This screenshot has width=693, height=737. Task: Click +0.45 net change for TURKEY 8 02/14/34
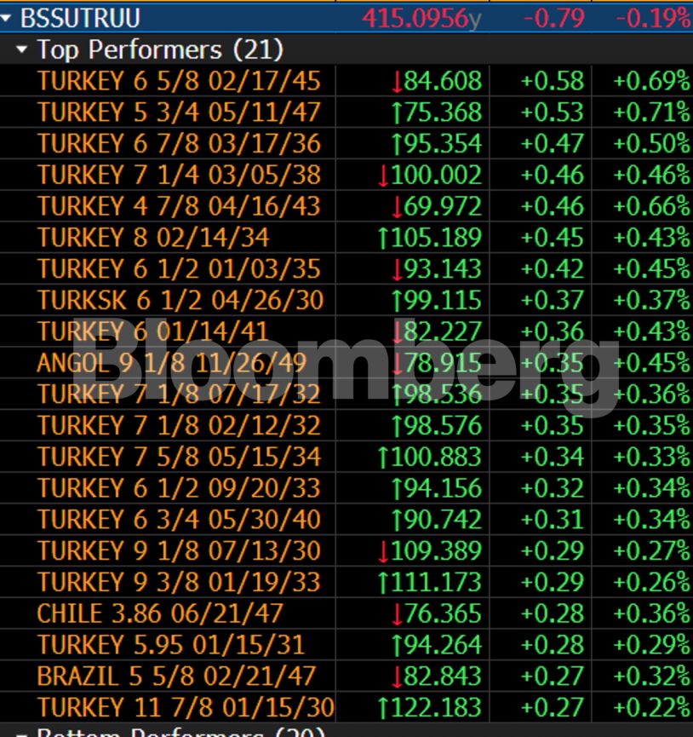[x=552, y=238]
